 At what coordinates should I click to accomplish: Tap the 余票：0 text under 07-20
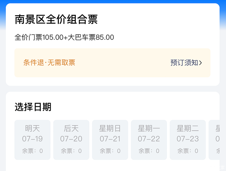point(71,151)
